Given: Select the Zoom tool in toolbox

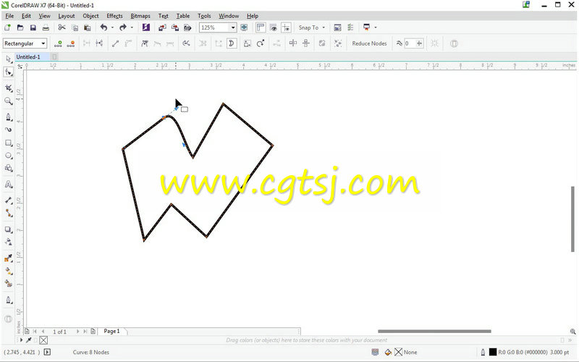Looking at the screenshot, I should [9, 101].
